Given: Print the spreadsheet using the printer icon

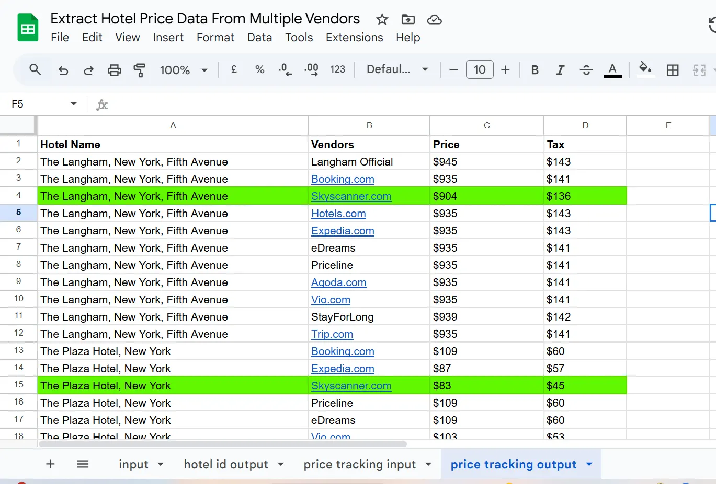Looking at the screenshot, I should [x=114, y=70].
